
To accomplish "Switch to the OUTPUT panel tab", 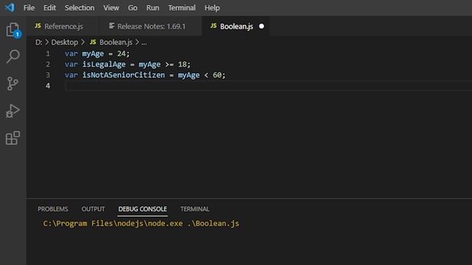I will [x=93, y=209].
